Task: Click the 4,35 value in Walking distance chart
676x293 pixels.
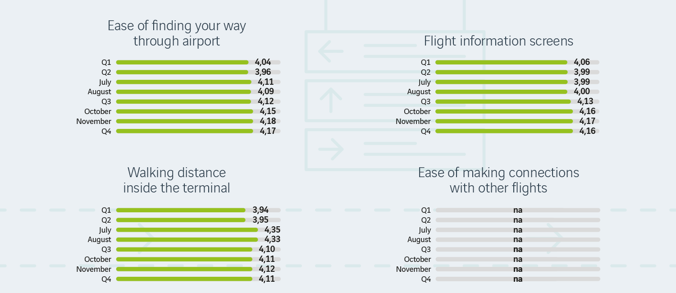Action: point(272,230)
